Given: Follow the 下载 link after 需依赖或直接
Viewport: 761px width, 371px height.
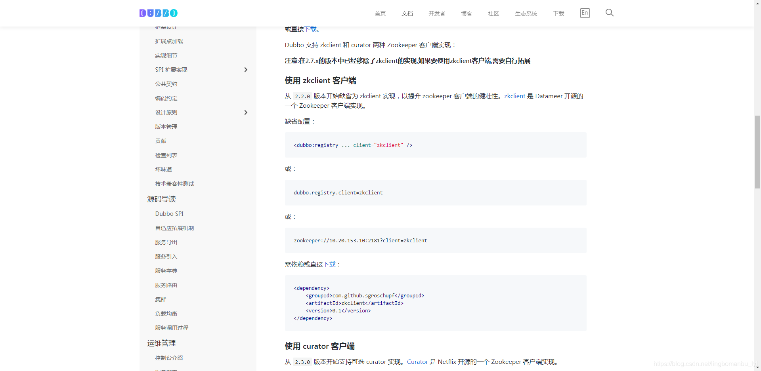Looking at the screenshot, I should point(329,264).
